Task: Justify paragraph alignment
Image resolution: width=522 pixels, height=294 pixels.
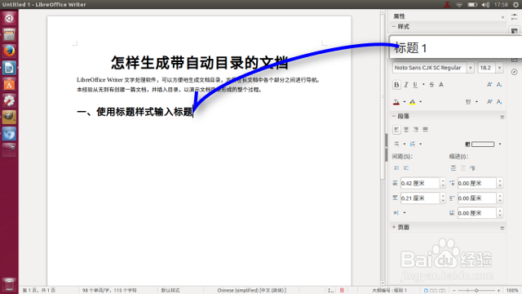Action: point(425,129)
